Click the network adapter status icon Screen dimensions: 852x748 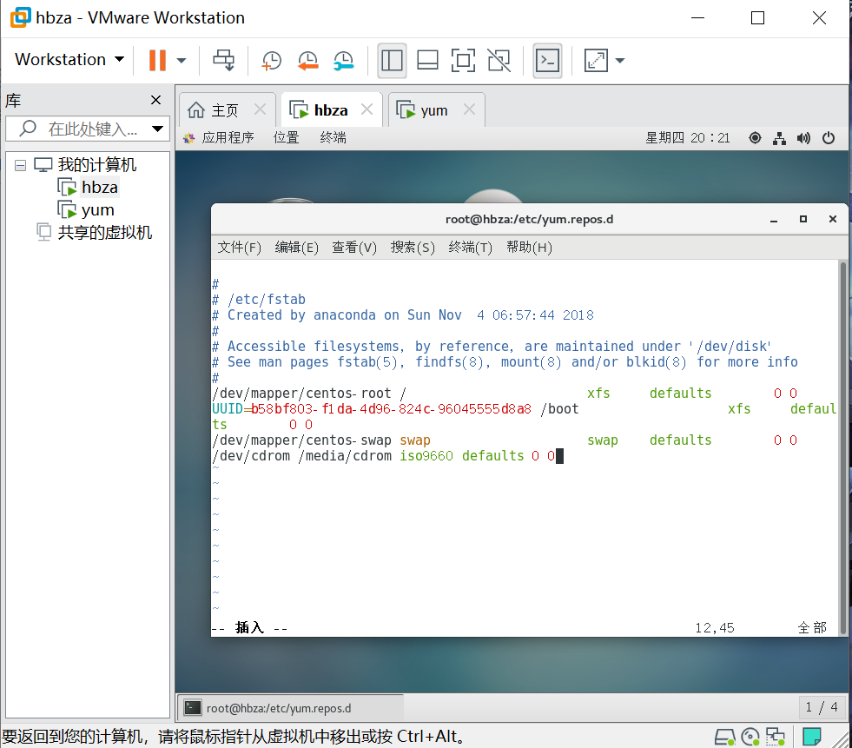776,737
